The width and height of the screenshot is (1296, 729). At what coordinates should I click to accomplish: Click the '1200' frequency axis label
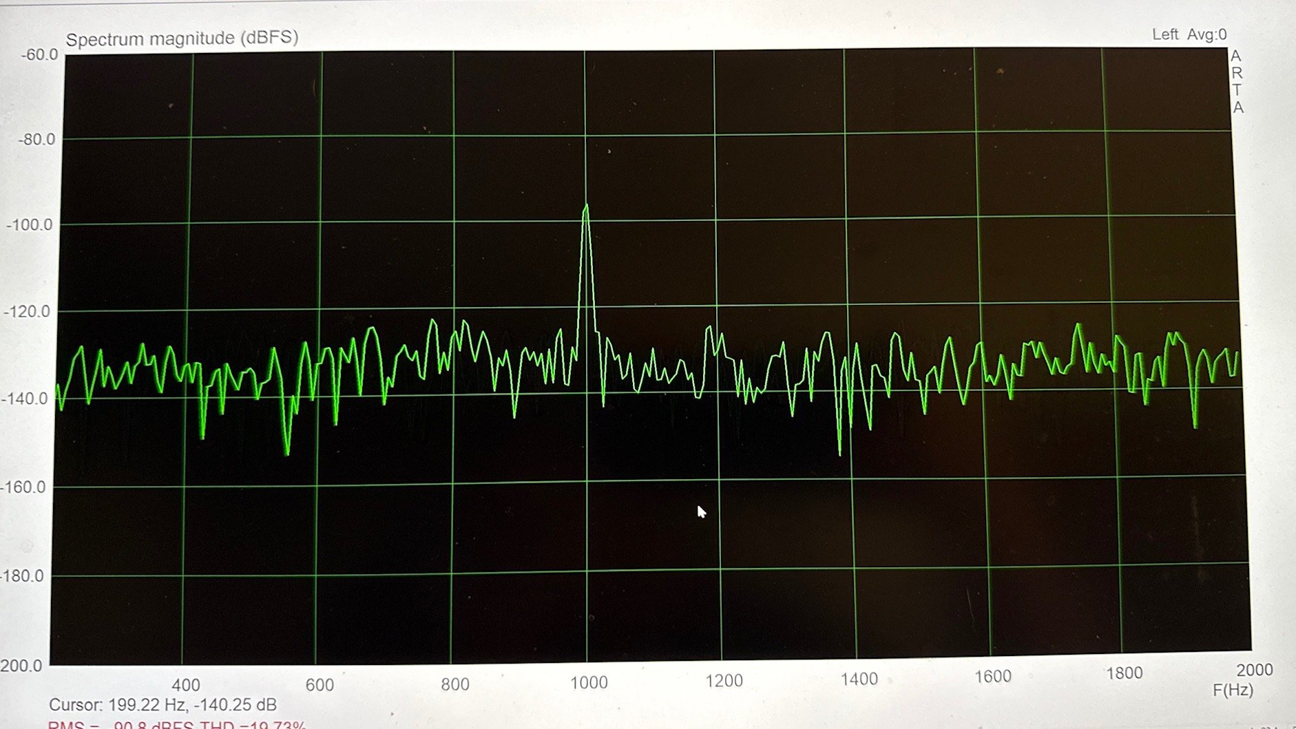pyautogui.click(x=724, y=681)
